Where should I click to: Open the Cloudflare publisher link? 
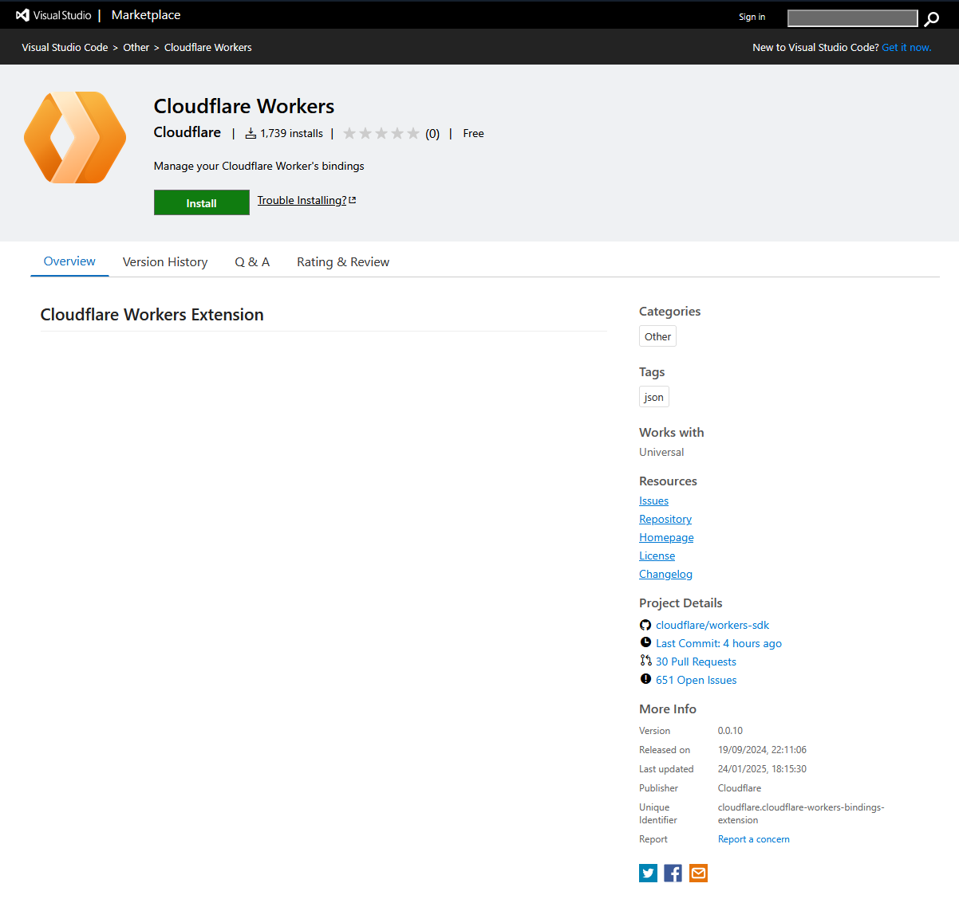pos(187,132)
